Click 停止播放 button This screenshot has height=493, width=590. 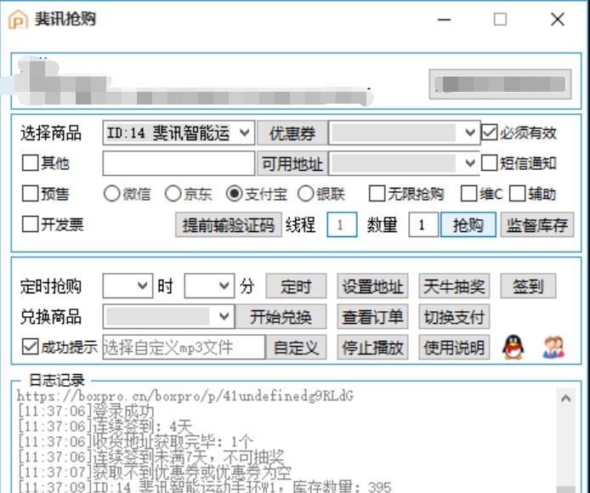pos(372,348)
